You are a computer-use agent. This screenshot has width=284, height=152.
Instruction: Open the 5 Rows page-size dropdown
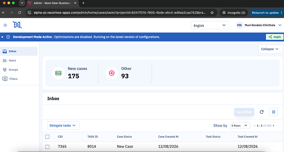pyautogui.click(x=240, y=125)
